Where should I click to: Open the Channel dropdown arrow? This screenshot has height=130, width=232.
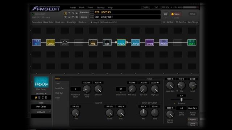[x=46, y=94]
